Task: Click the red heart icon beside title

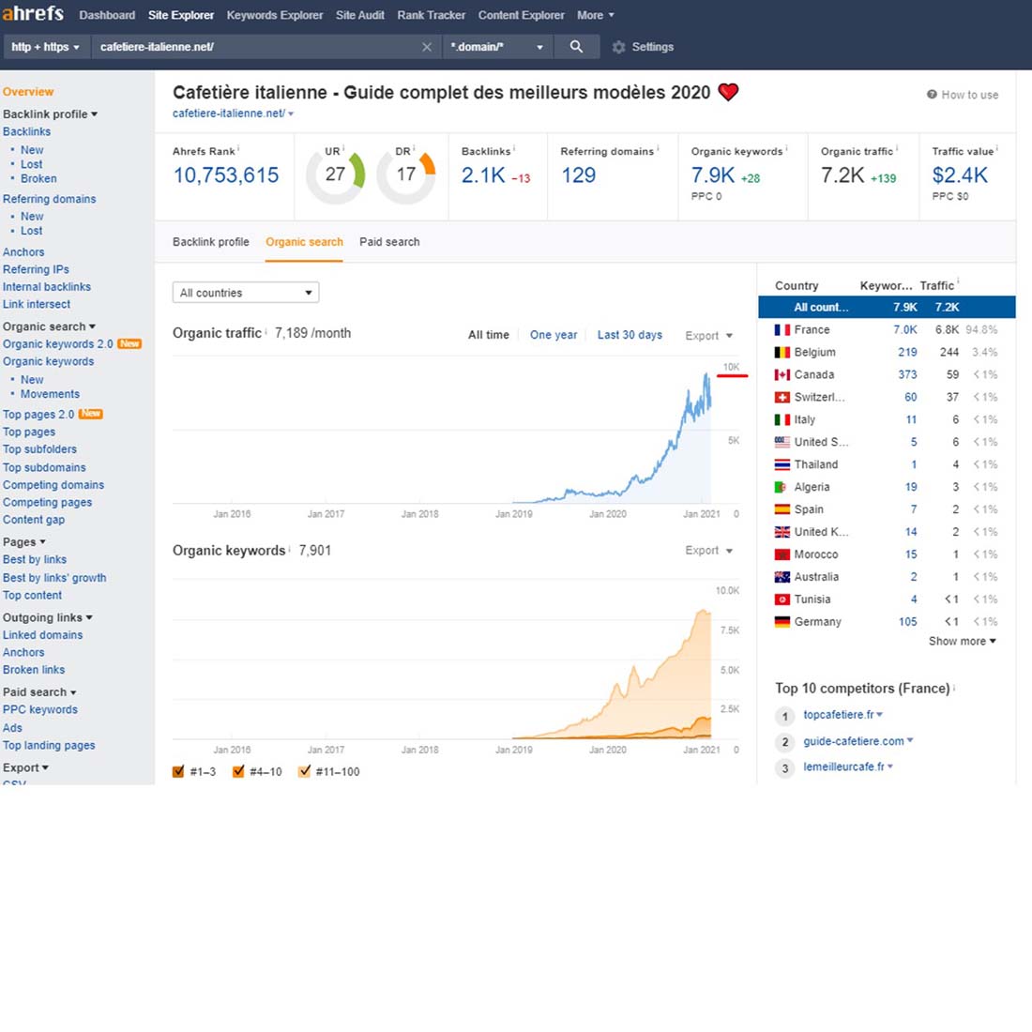Action: coord(728,92)
